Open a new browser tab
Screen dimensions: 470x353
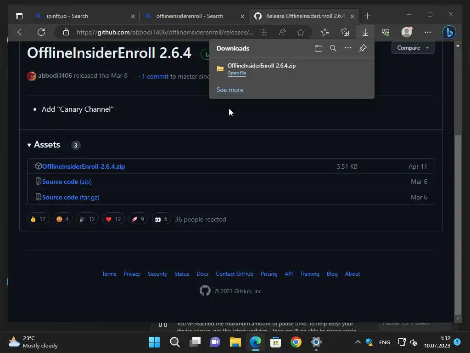click(368, 16)
